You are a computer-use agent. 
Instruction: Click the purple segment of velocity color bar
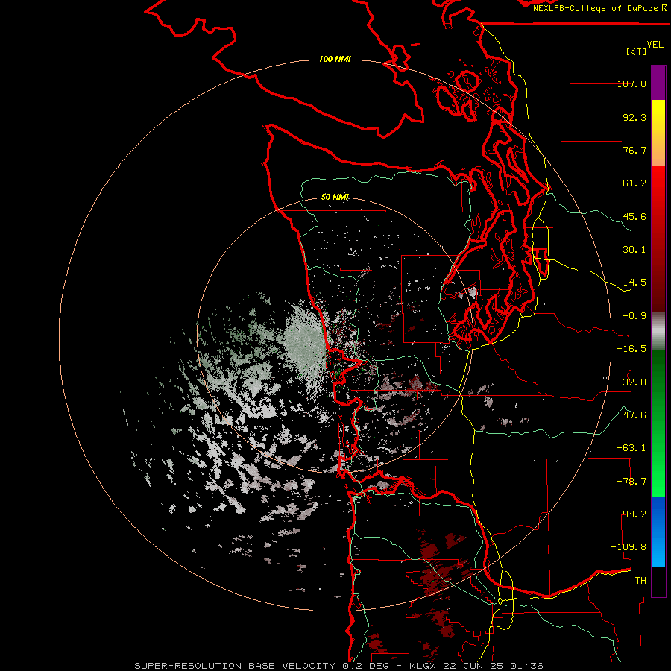coord(658,83)
